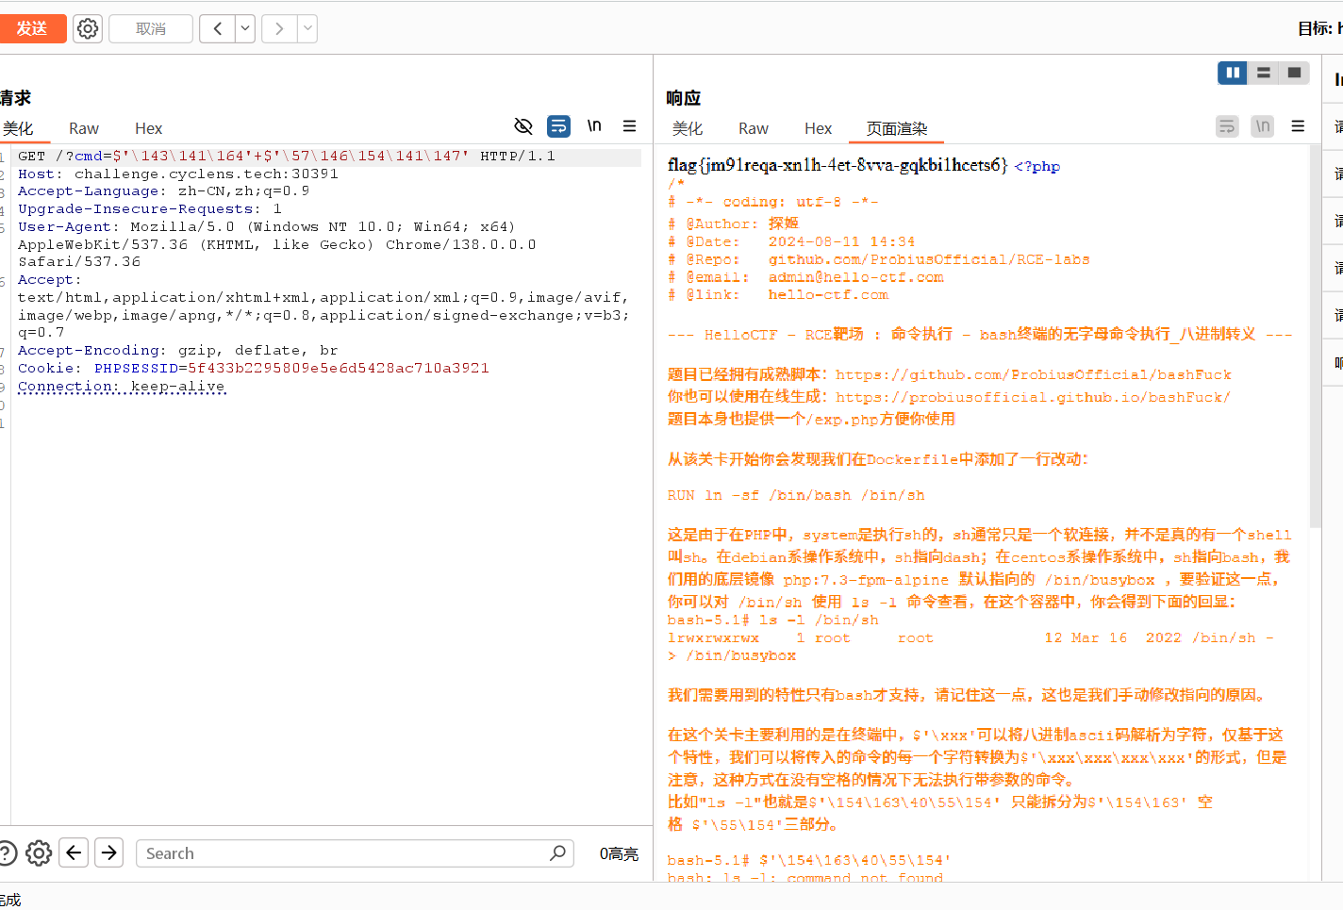Click the Connection: keep-alive header

pyautogui.click(x=122, y=387)
